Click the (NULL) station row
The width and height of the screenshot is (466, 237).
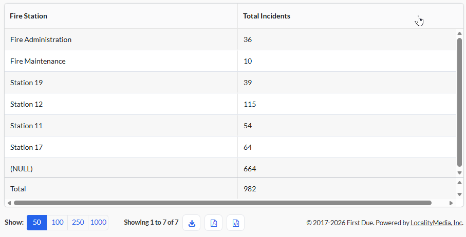coord(230,168)
